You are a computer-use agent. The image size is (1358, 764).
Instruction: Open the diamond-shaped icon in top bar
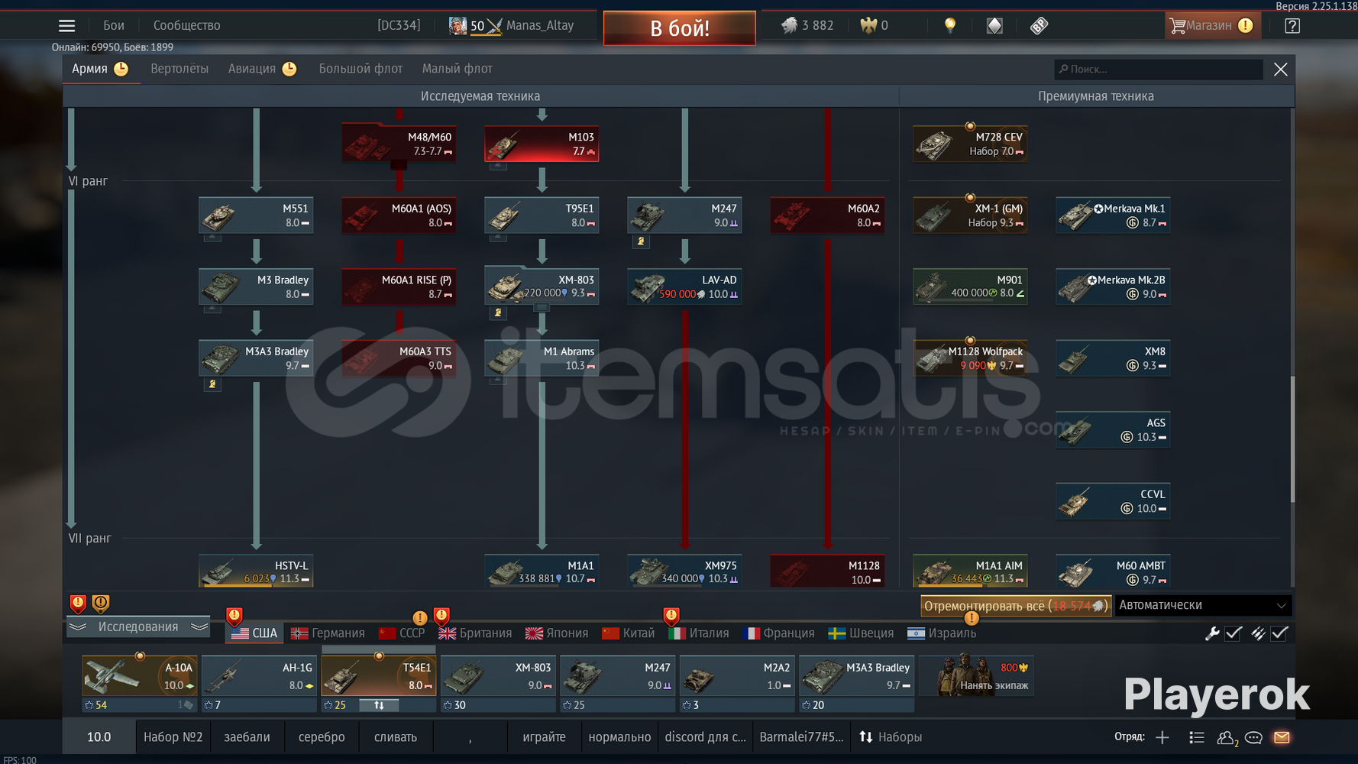[994, 25]
